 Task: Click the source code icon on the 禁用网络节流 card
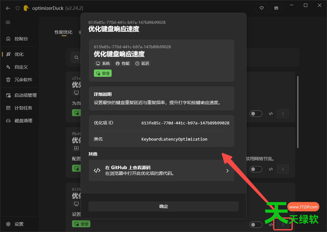pos(271,169)
